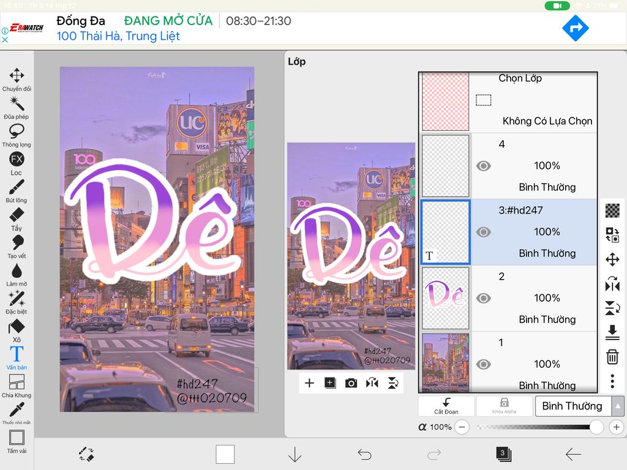
Task: Select layer 1 city photo thumbnail
Action: [446, 362]
